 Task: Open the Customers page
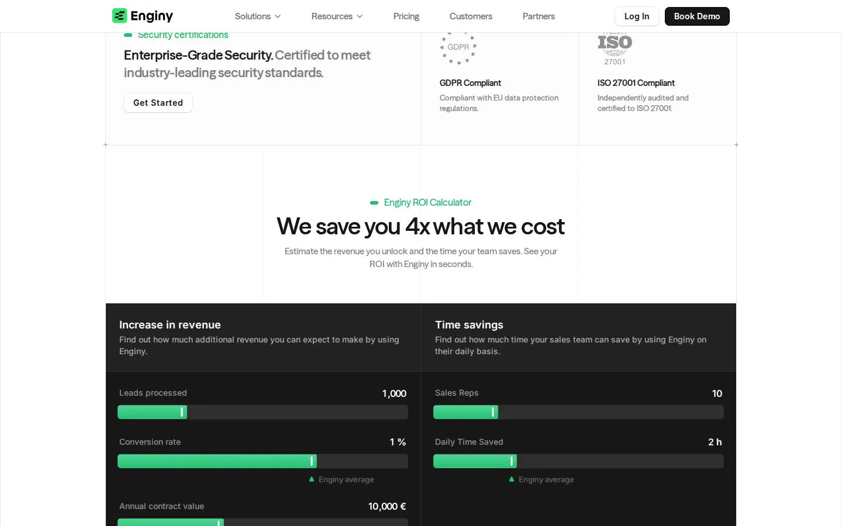(x=471, y=16)
